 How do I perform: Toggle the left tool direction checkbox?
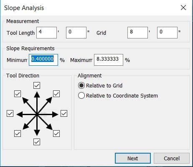pyautogui.click(x=10, y=113)
